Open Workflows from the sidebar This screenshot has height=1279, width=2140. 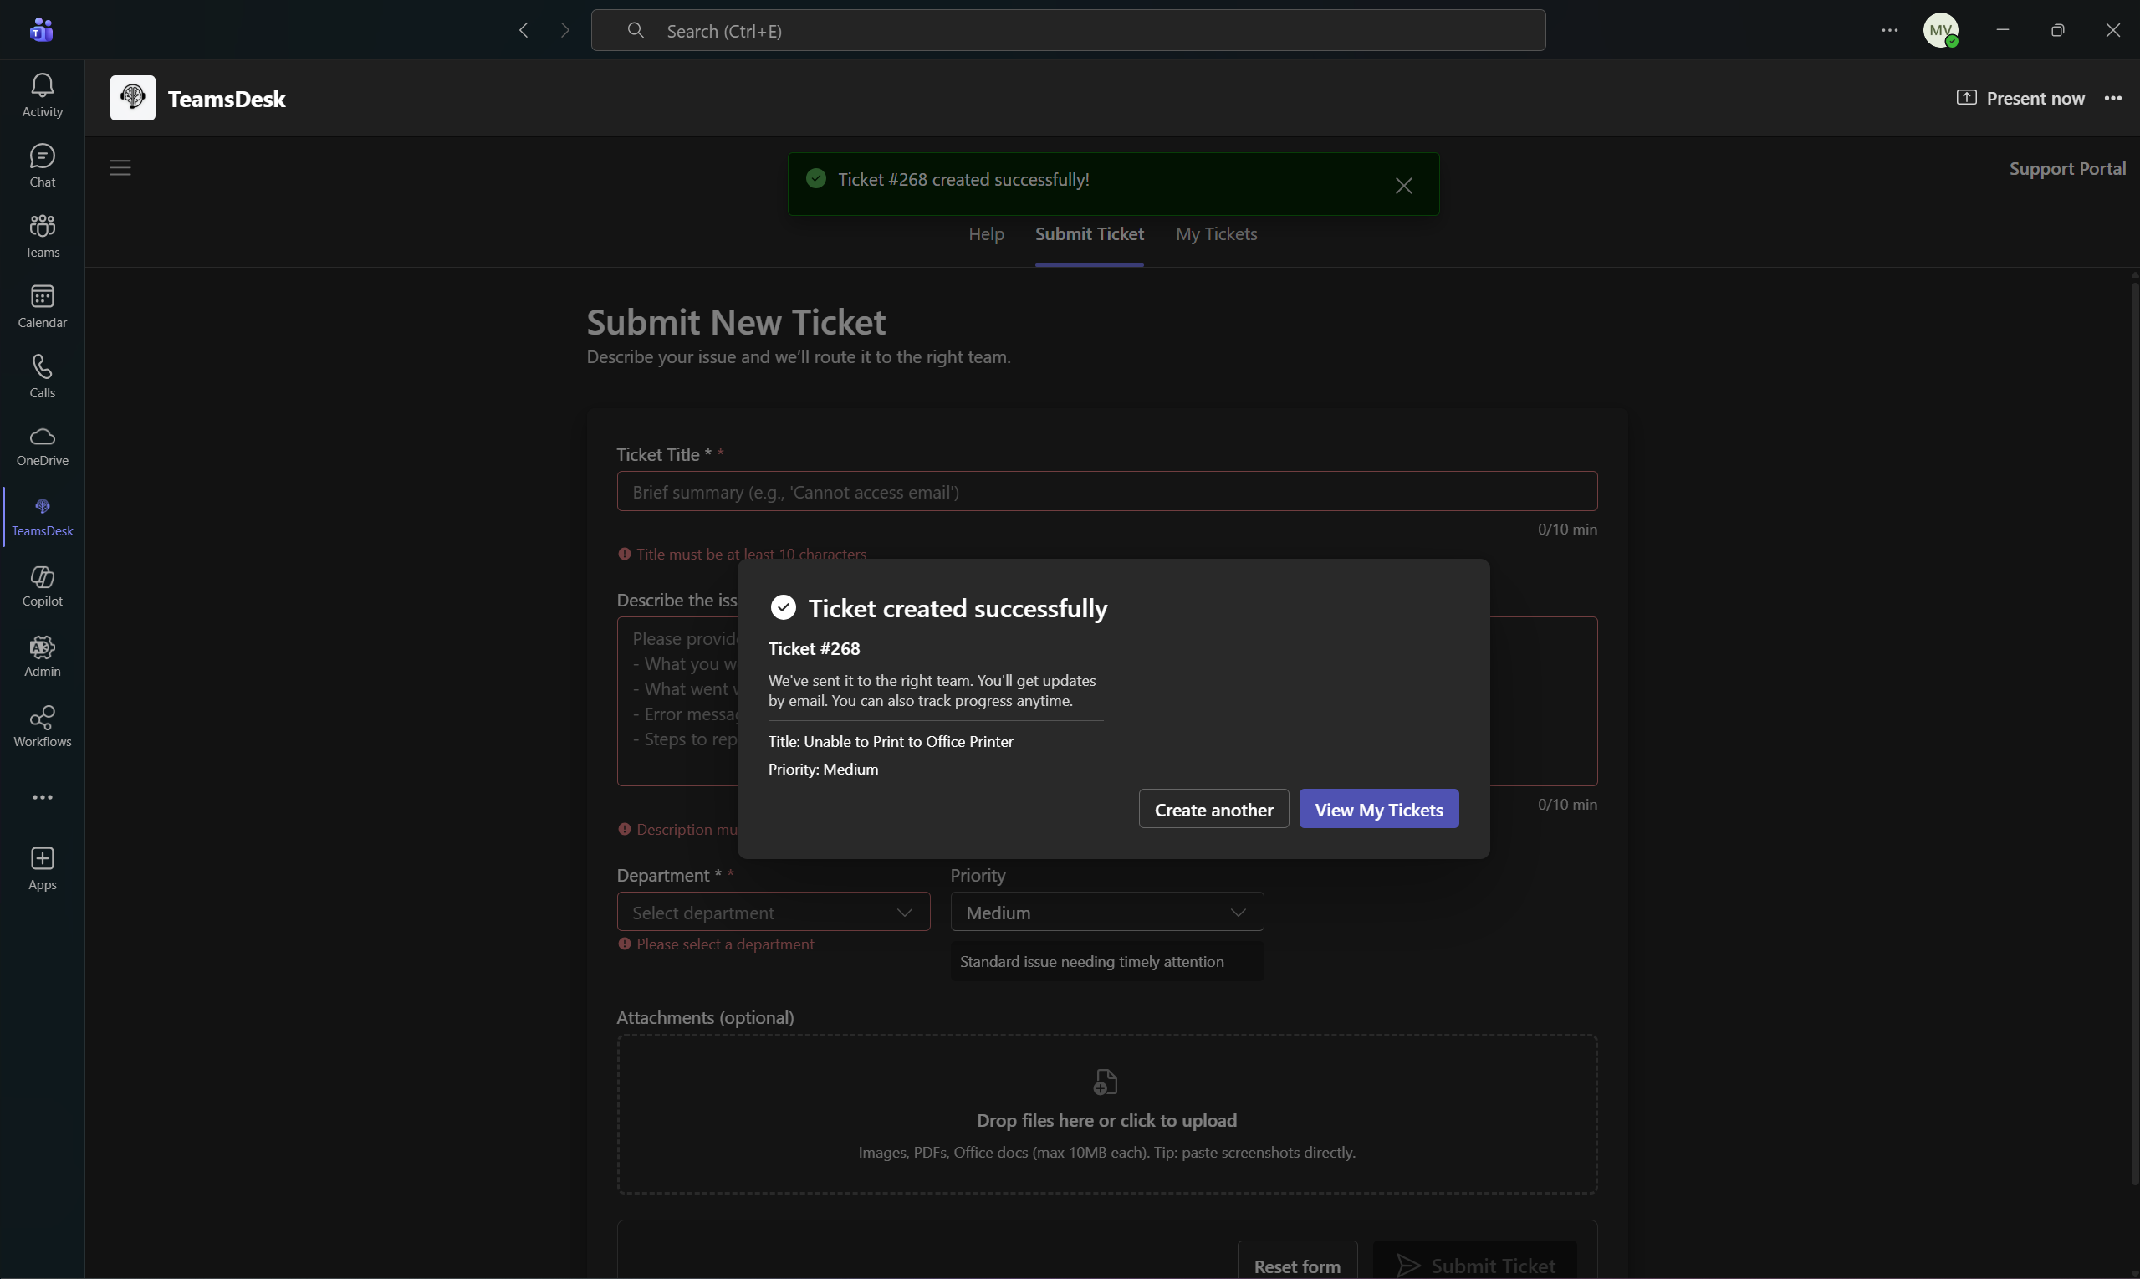(41, 725)
